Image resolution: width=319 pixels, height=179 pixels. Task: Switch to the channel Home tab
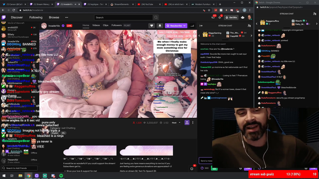click(86, 25)
